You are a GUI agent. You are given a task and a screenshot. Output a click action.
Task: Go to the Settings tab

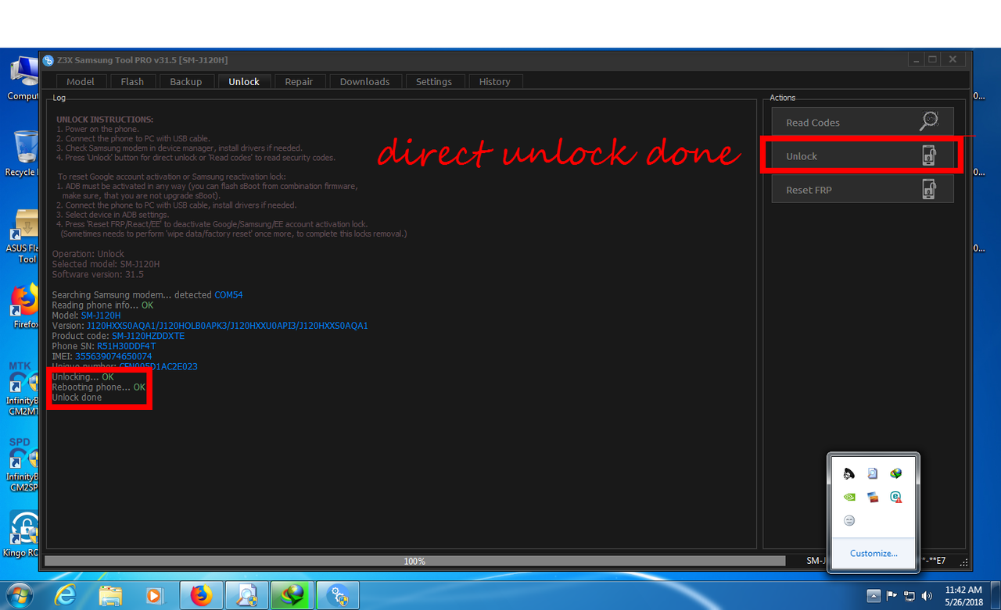pyautogui.click(x=434, y=81)
